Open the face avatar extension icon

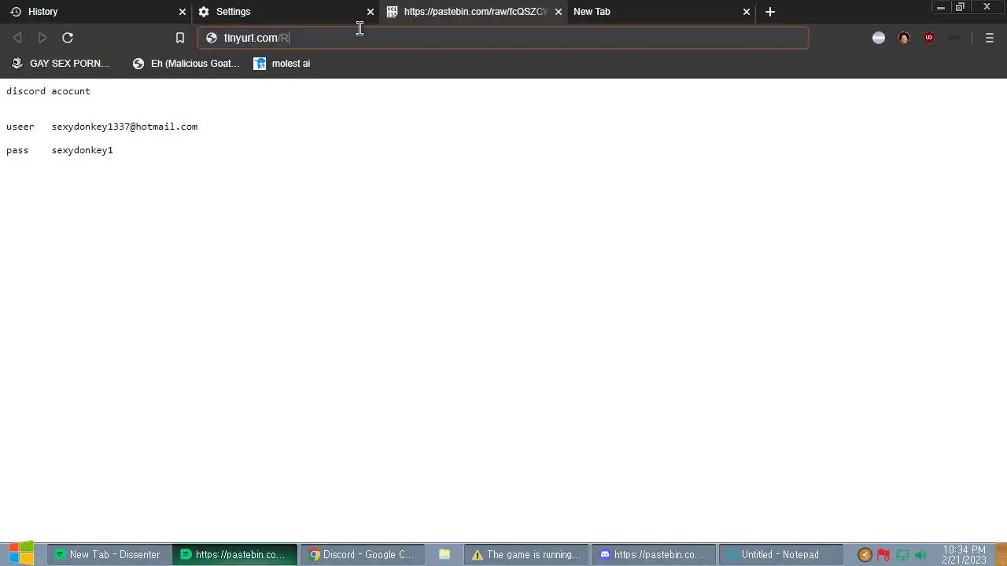click(x=904, y=38)
